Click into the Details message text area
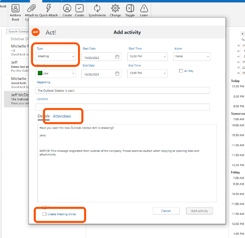 point(127,163)
